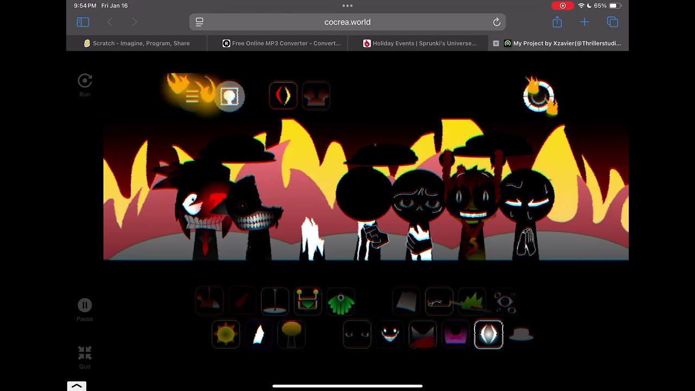
Task: Tap the 9:54 PM clock
Action: point(85,5)
